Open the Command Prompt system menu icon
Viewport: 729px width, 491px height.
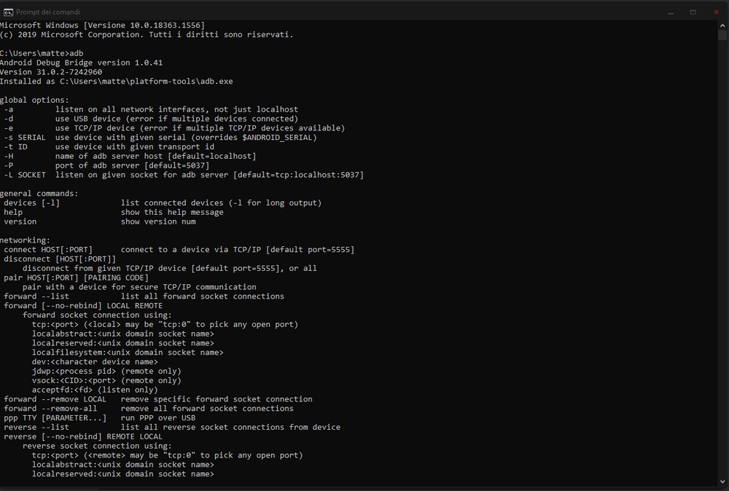[7, 12]
